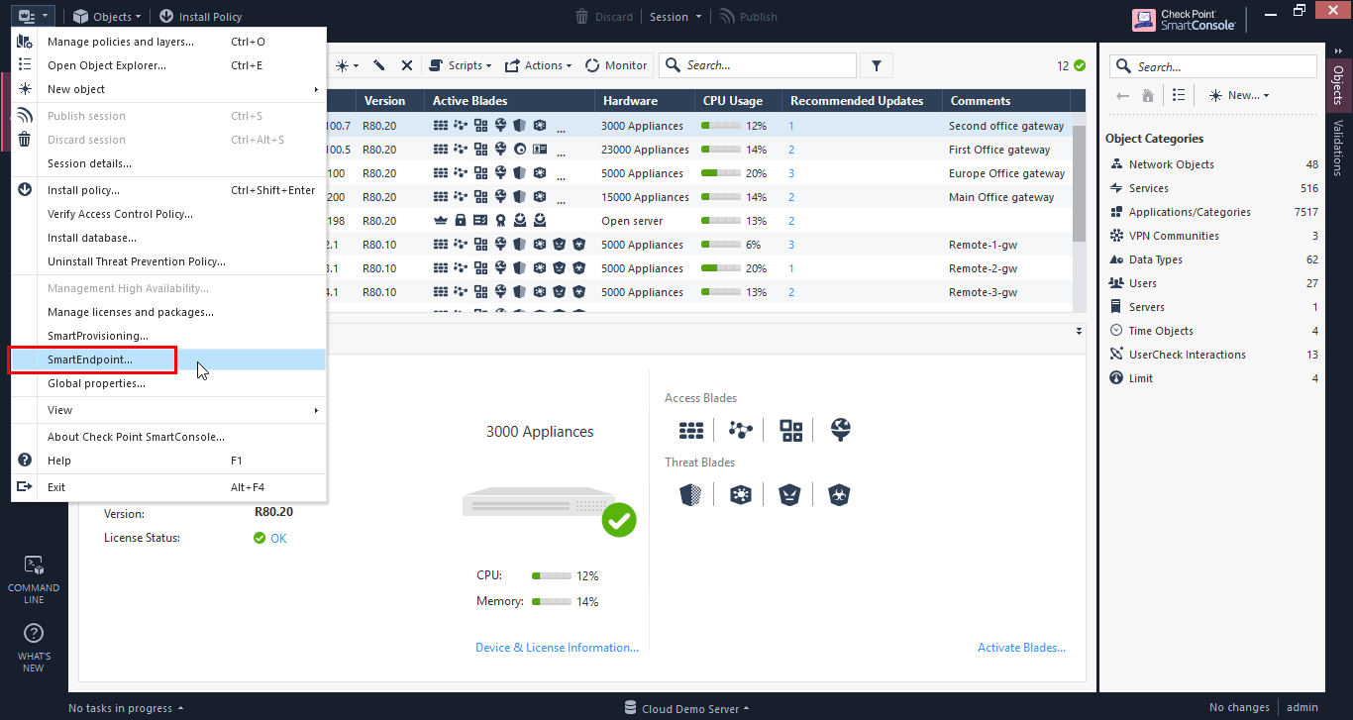
Task: Click the edit pencil icon in gateways toolbar
Action: click(x=378, y=65)
